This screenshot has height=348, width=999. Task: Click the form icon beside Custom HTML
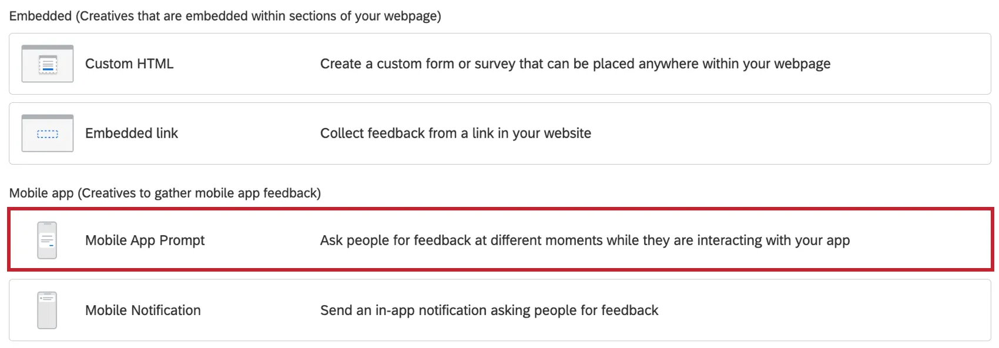pos(47,63)
